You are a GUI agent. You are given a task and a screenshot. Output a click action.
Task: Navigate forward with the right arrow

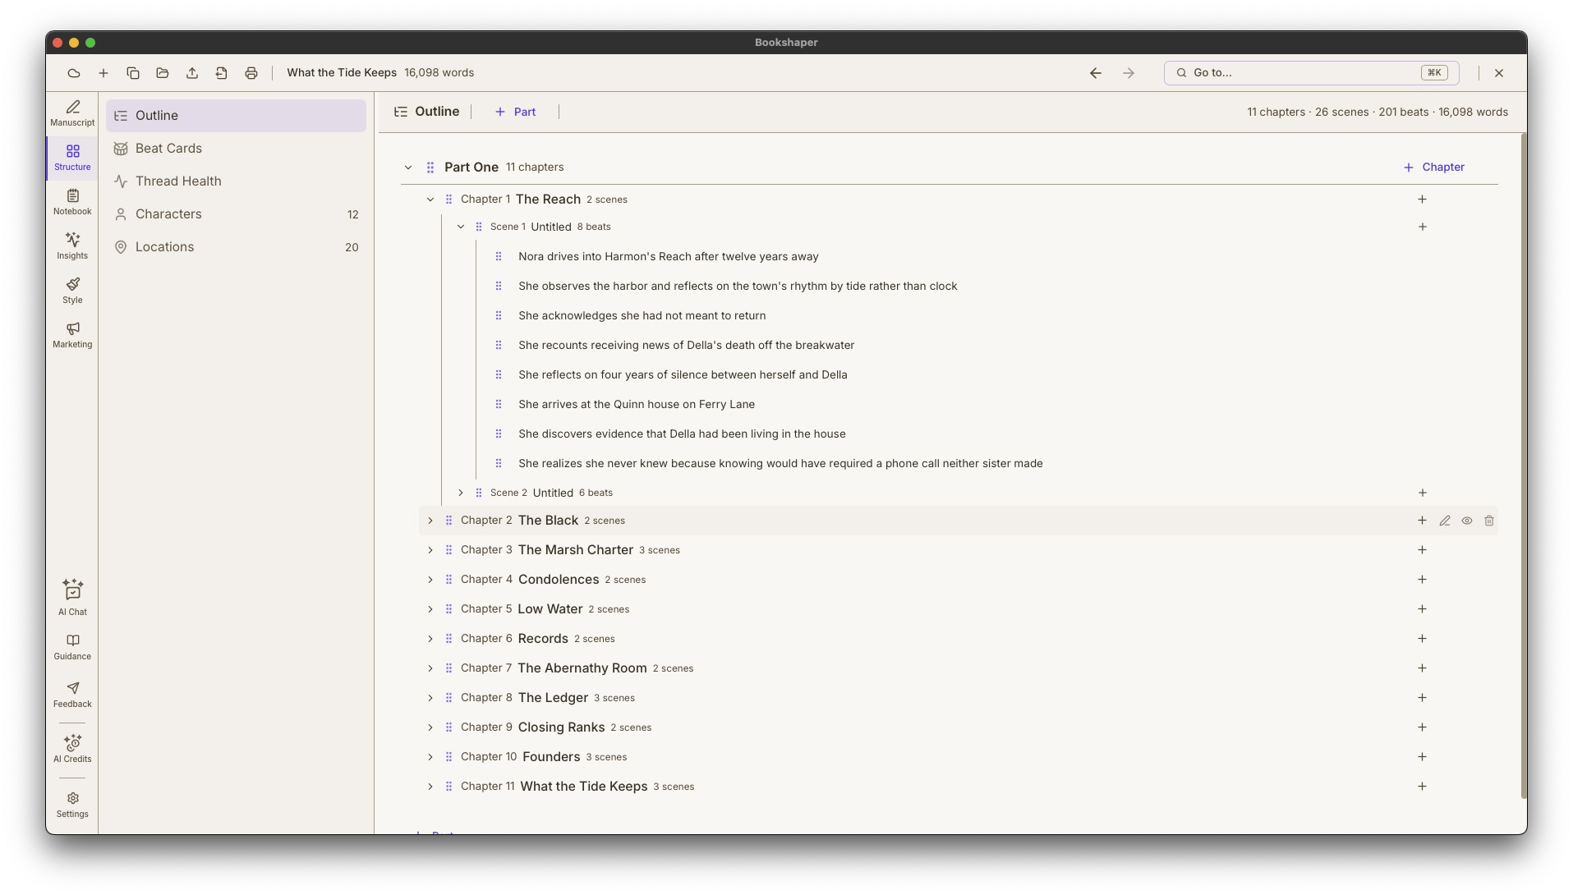pyautogui.click(x=1129, y=73)
